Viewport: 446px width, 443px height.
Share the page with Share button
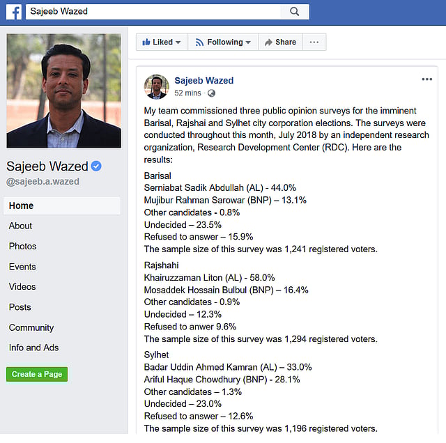tap(279, 42)
